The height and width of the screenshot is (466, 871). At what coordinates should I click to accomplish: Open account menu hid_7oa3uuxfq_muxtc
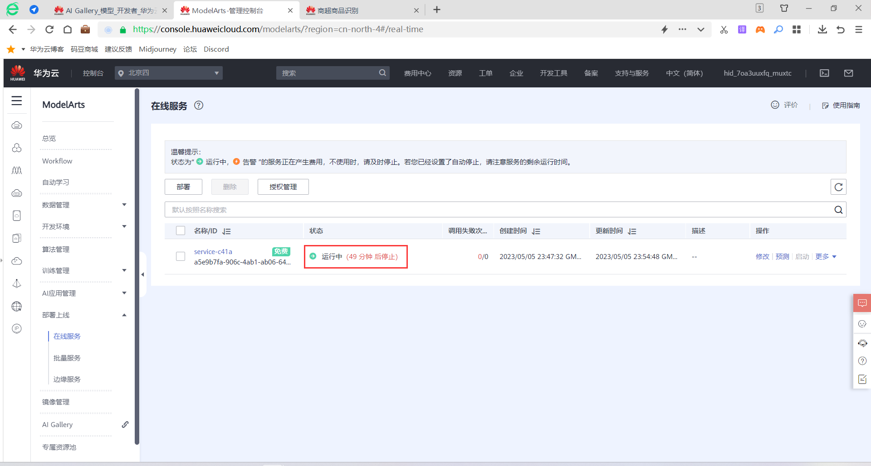click(758, 73)
